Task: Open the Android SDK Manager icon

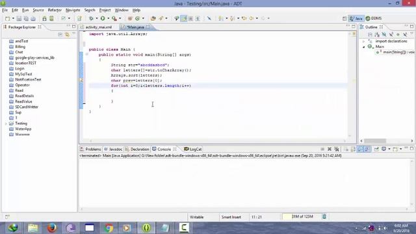Action: pyautogui.click(x=44, y=18)
